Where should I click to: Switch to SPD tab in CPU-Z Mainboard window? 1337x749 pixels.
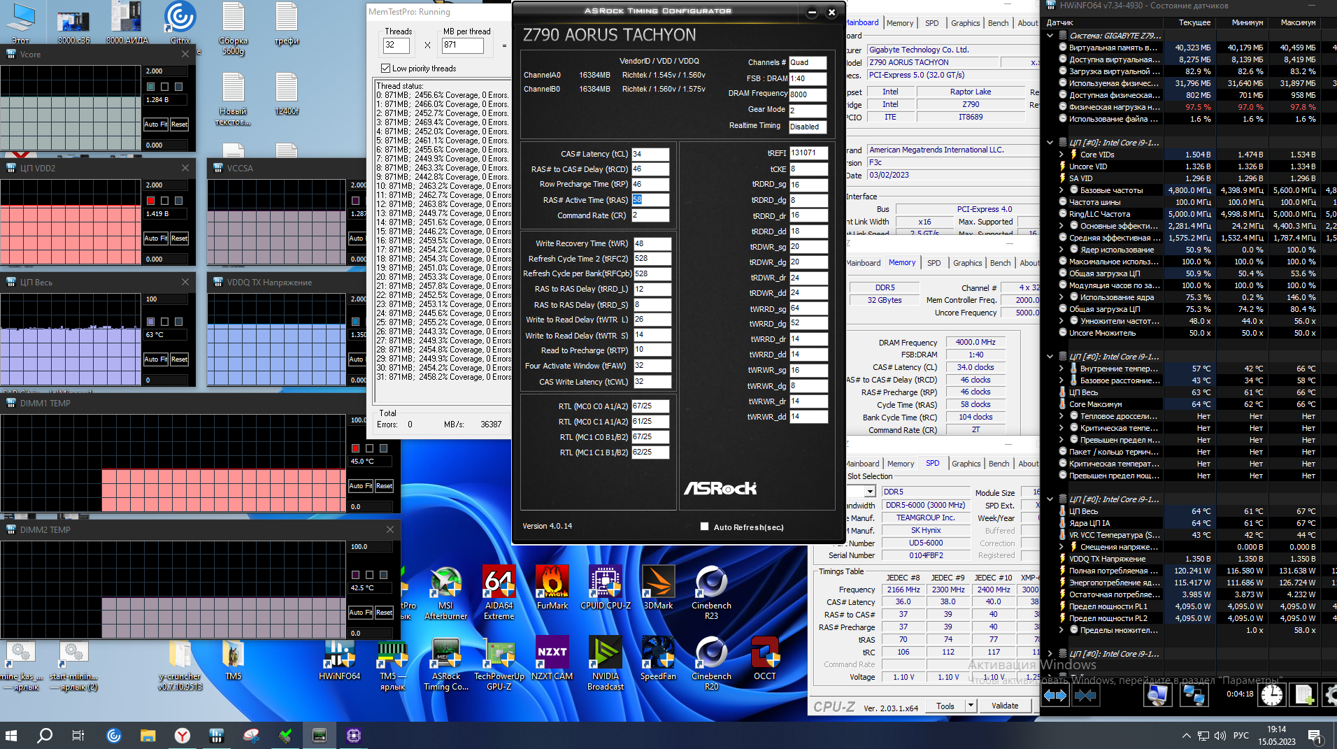click(x=931, y=23)
